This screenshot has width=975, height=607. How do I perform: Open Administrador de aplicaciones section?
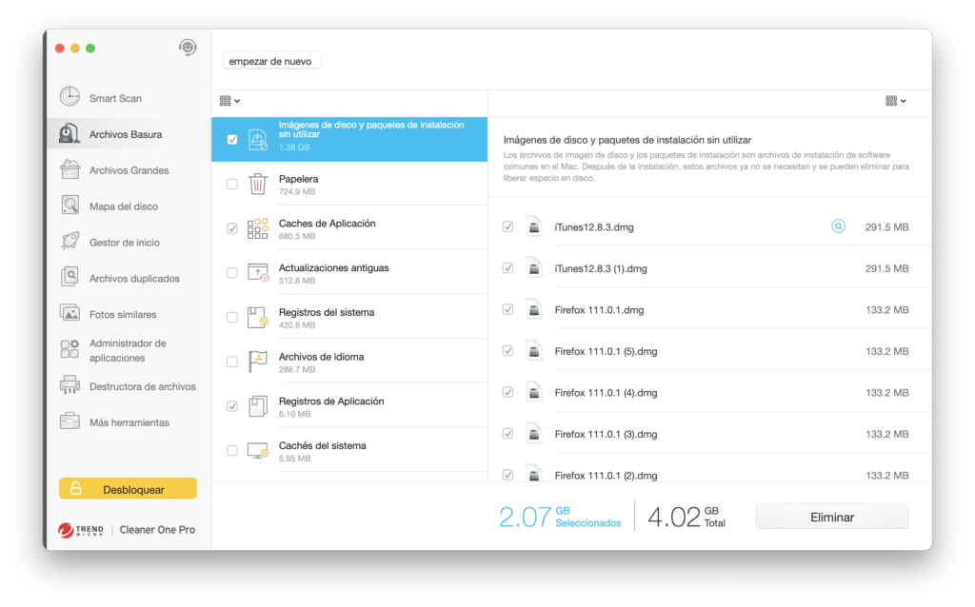[128, 350]
